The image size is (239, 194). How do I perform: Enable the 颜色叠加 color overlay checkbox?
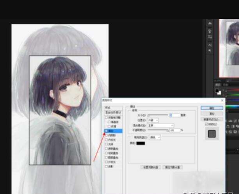pos(106,149)
